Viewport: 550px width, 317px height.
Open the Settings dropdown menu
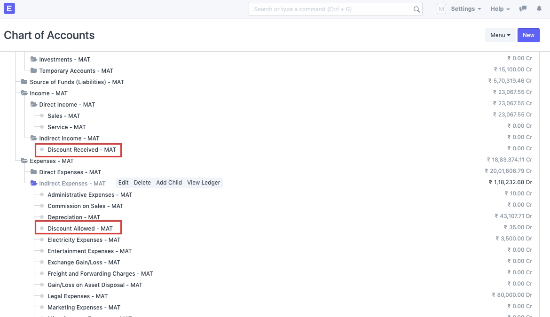click(465, 9)
